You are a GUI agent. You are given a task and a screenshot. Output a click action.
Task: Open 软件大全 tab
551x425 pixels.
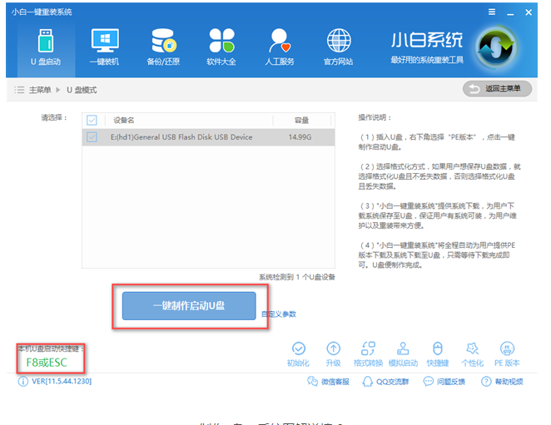pos(221,47)
